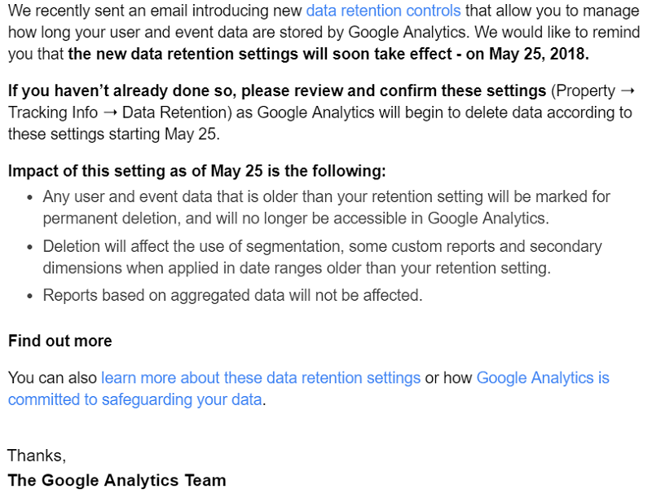
Task: Follow "learn more about these data retention settings" link
Action: (261, 378)
